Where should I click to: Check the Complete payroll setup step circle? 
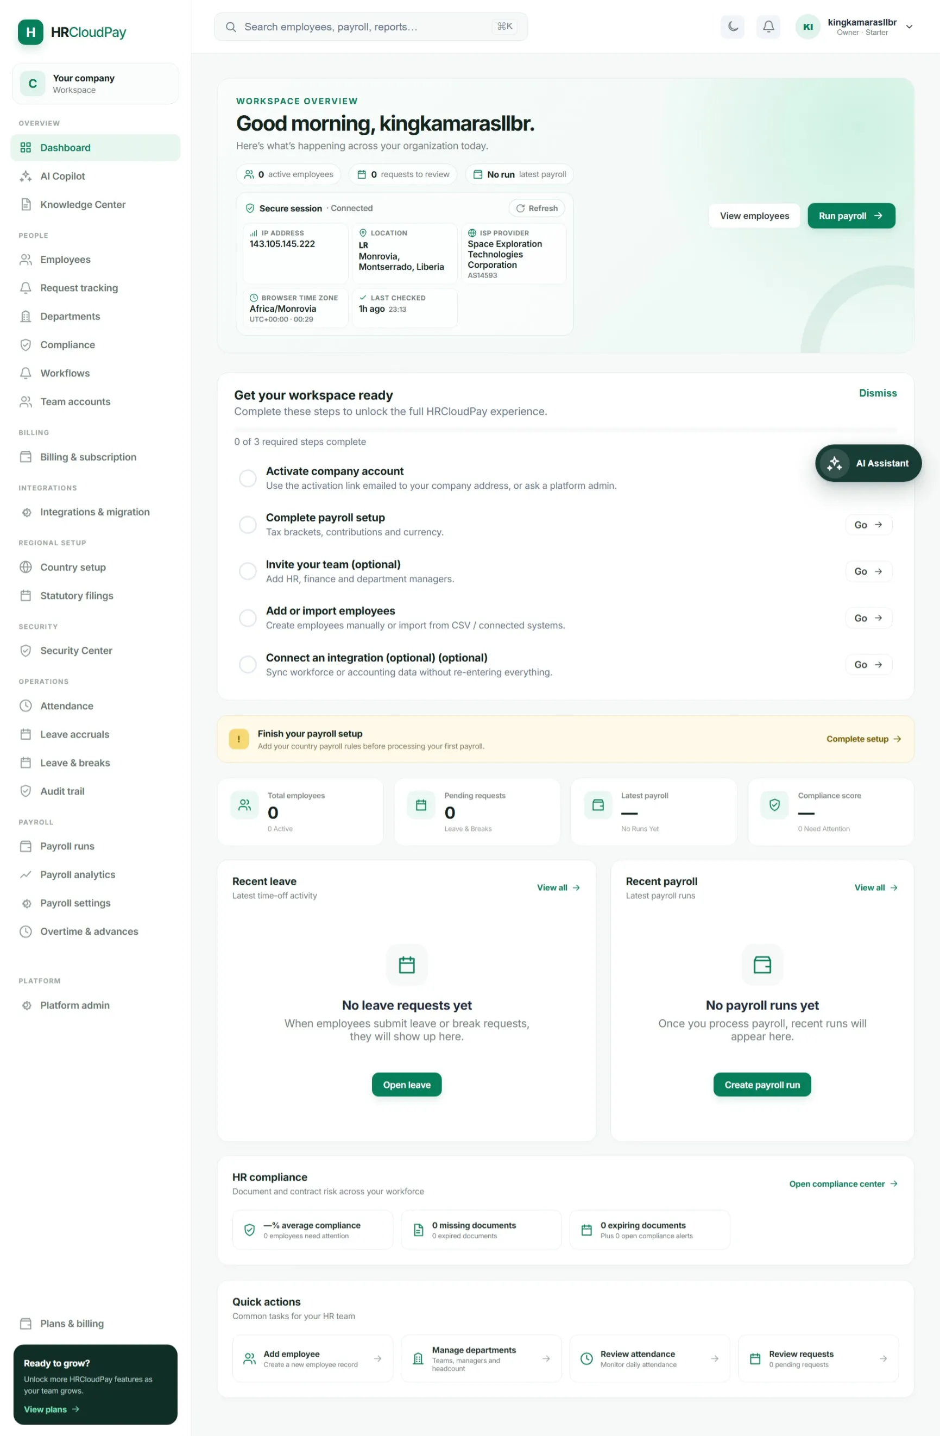coord(248,525)
